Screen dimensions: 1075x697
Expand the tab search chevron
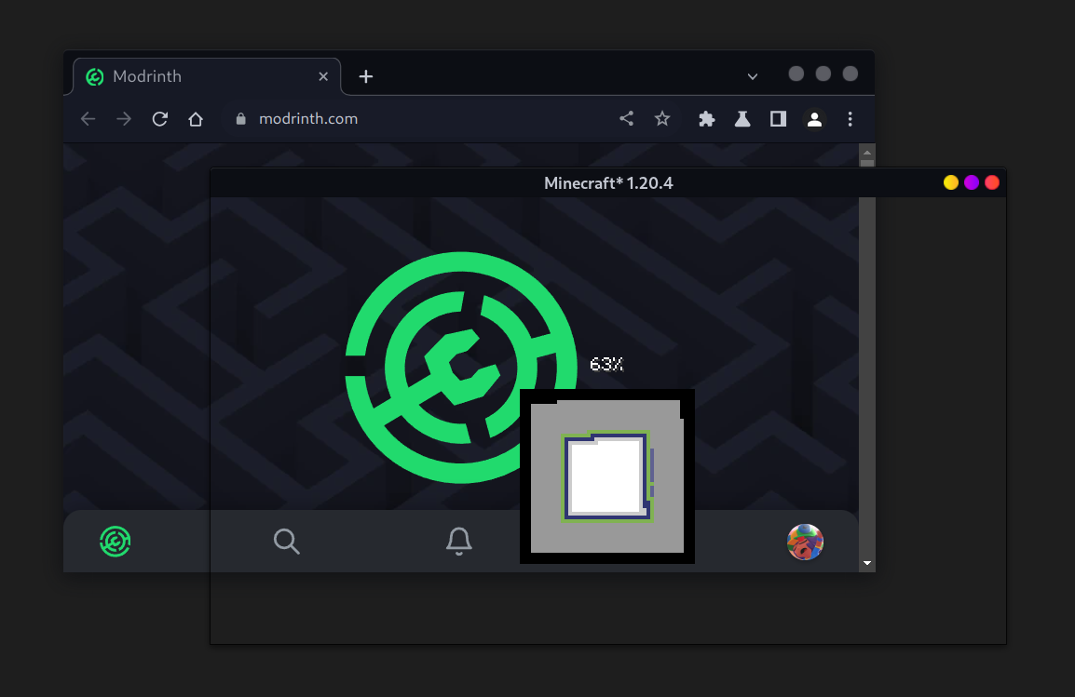(753, 76)
